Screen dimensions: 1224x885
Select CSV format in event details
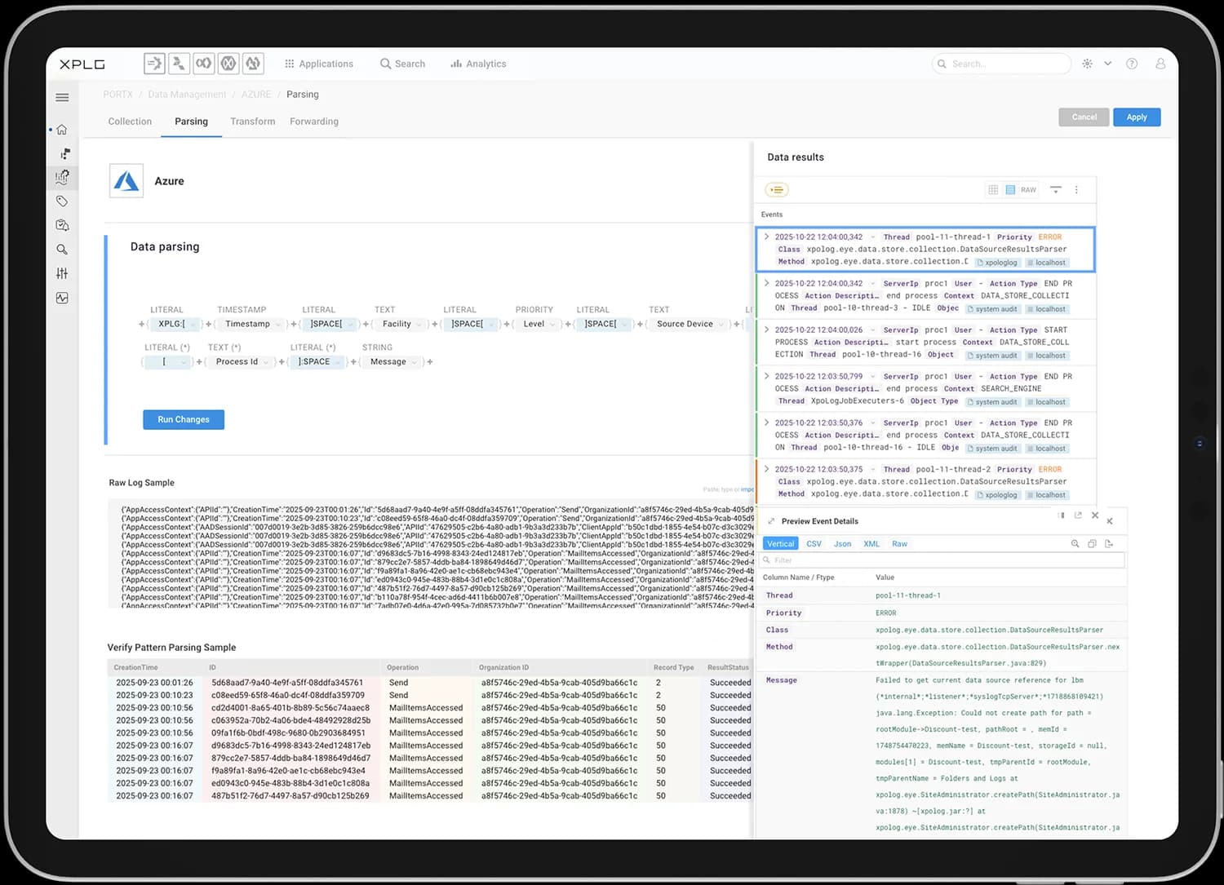[x=814, y=543]
